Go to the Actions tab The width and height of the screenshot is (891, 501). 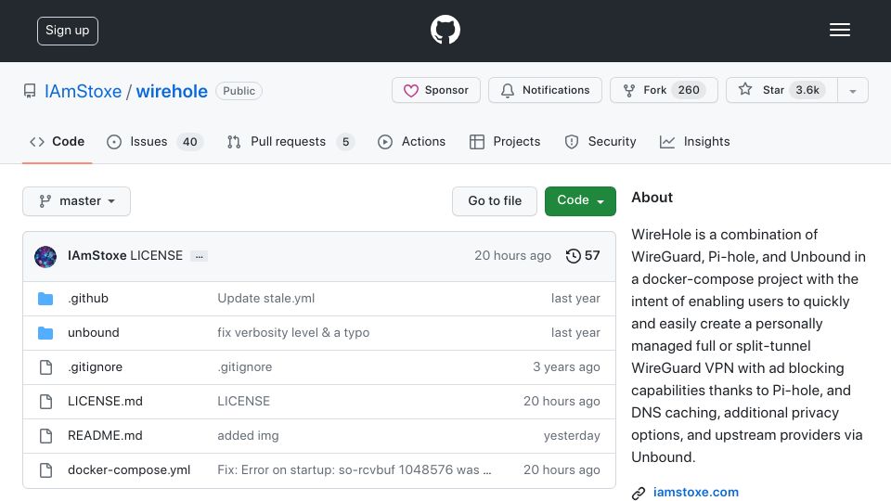tap(411, 141)
